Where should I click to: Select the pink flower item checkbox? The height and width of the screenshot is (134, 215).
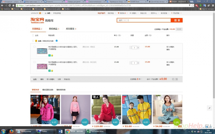pyautogui.click(x=35, y=62)
